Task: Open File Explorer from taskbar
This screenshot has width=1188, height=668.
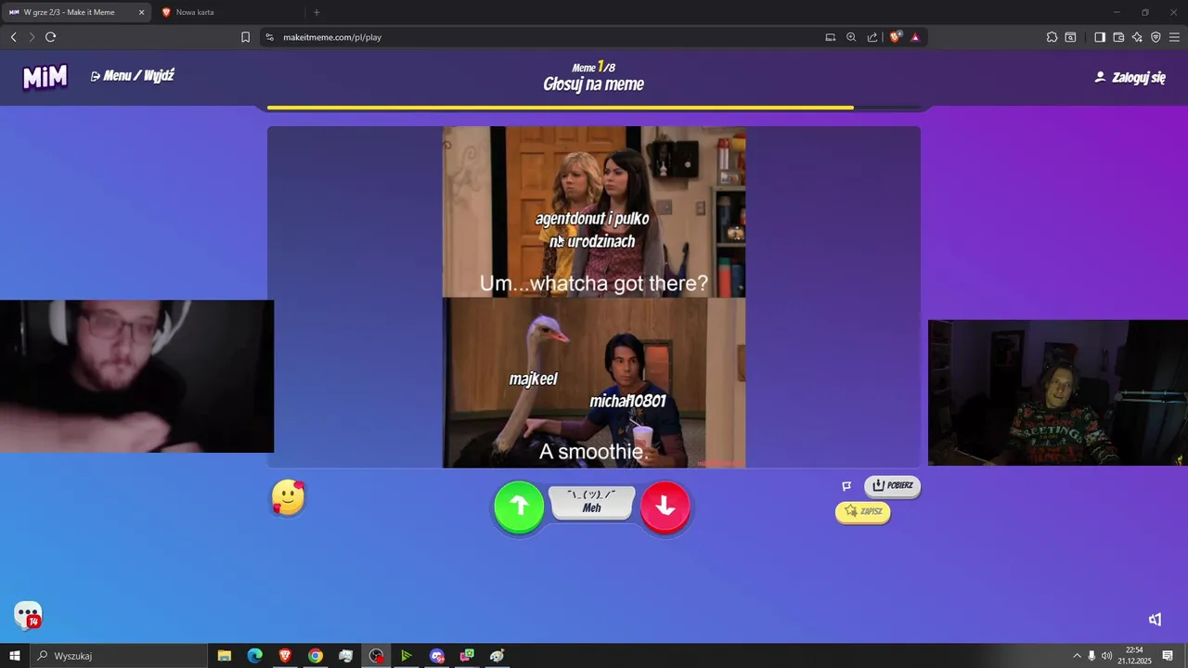Action: point(225,656)
